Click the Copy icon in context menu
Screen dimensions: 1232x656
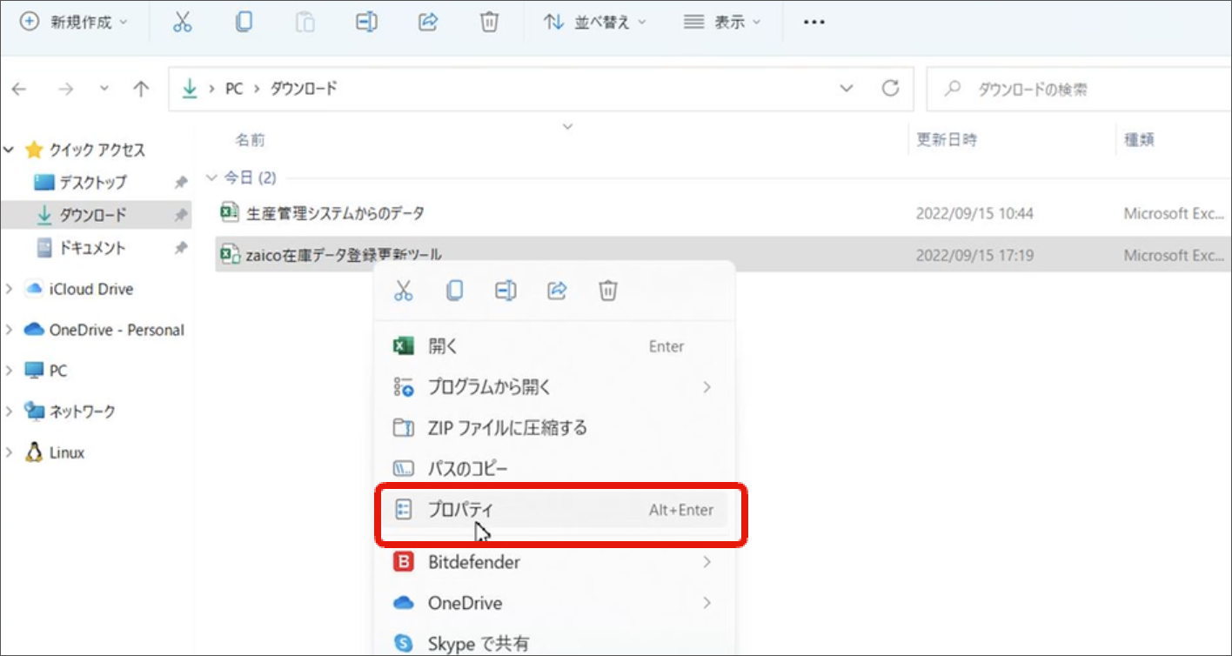(454, 291)
